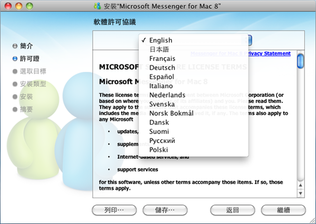The image size is (316, 224).
Task: Go back with the 返回 button
Action: (233, 210)
